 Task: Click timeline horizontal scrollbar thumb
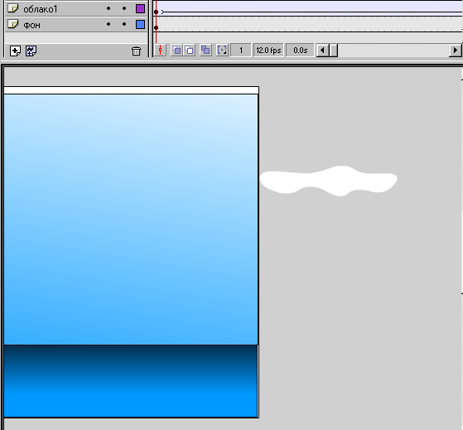tap(333, 51)
